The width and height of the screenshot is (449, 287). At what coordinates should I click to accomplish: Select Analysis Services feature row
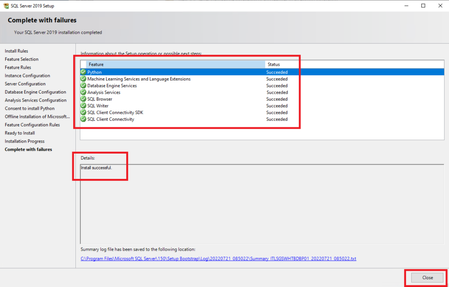pyautogui.click(x=262, y=92)
